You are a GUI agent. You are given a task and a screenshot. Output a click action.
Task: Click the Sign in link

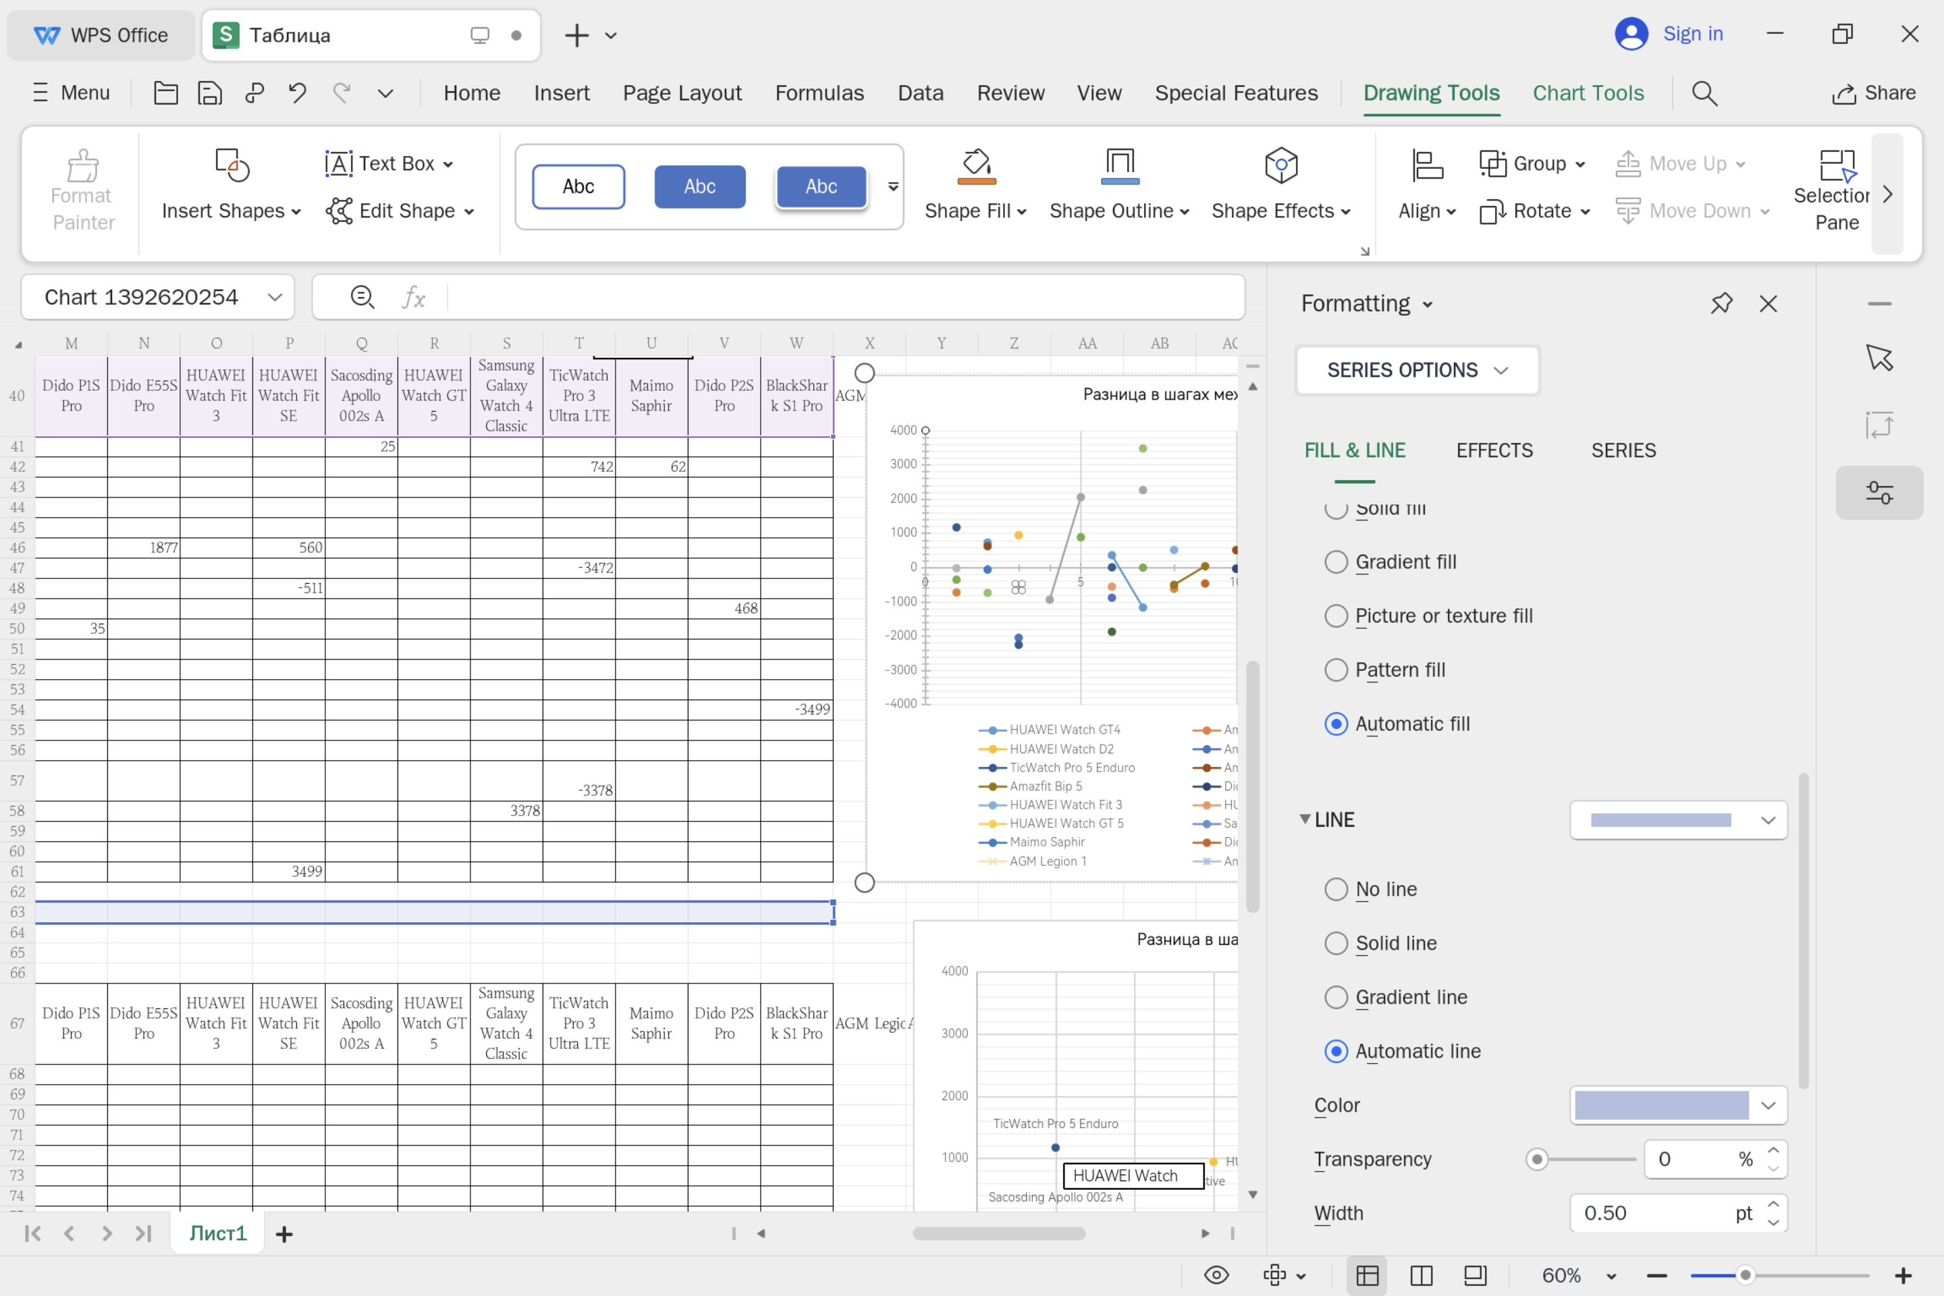pyautogui.click(x=1692, y=34)
